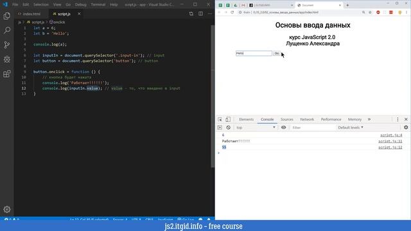Open the Edit menu
The height and width of the screenshot is (231, 411).
[26, 4]
